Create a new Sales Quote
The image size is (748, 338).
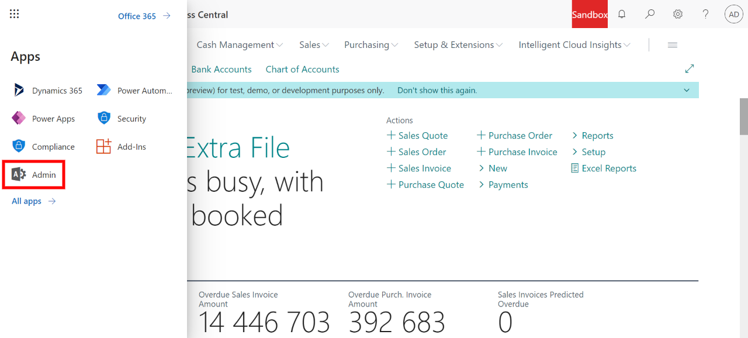(x=417, y=136)
